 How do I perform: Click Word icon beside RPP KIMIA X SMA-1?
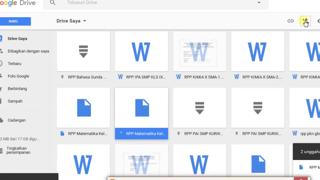(178, 77)
